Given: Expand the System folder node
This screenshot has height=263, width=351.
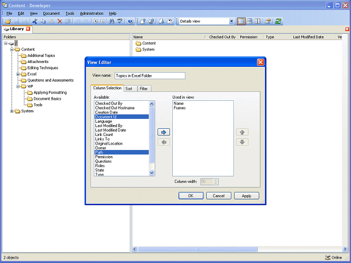Looking at the screenshot, I should (x=12, y=111).
